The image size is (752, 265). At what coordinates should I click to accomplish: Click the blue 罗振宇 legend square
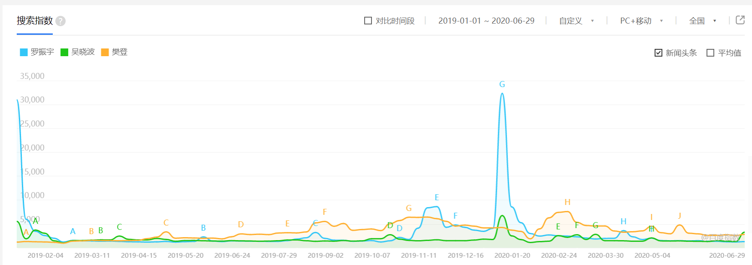24,52
